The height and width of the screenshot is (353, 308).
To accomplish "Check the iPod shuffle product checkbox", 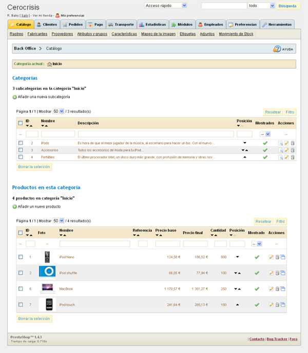I will 21,272.
